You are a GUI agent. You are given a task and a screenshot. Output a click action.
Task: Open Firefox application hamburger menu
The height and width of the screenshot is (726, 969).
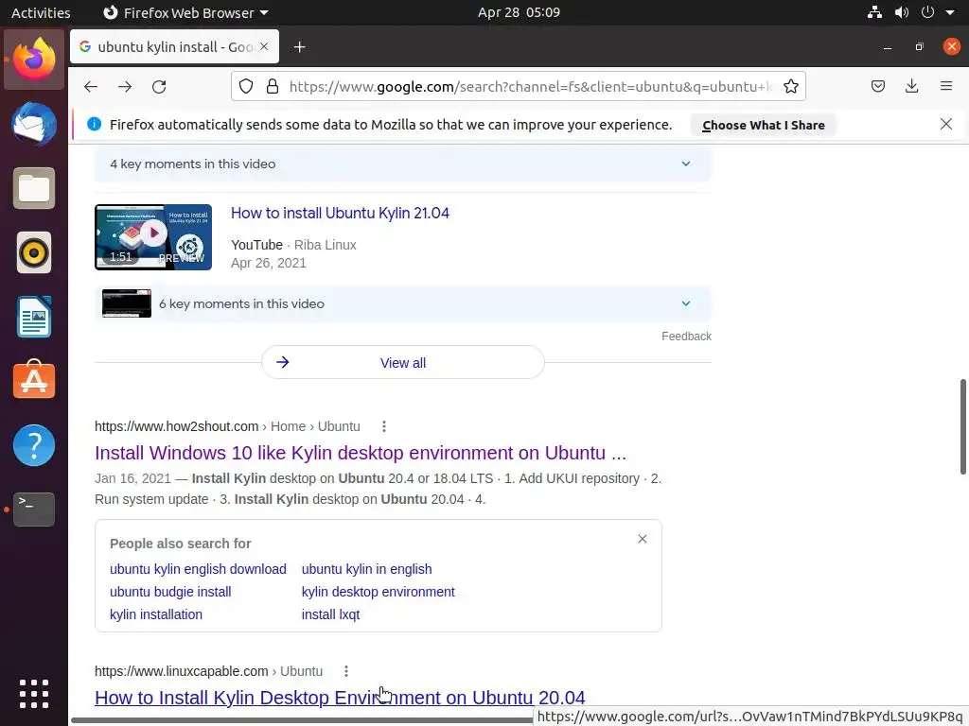tap(945, 86)
